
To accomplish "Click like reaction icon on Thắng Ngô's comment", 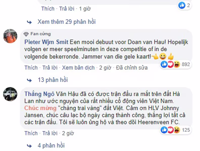I will coord(164,130).
